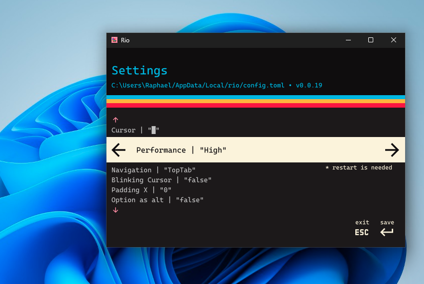
Task: Select the Navigation "TopTab" setting row
Action: [153, 170]
